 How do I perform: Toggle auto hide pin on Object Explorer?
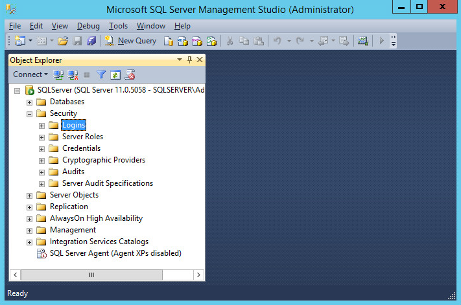[189, 60]
